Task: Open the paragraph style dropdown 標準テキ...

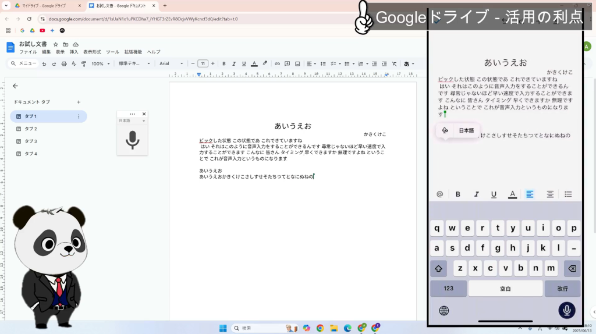Action: pos(134,64)
